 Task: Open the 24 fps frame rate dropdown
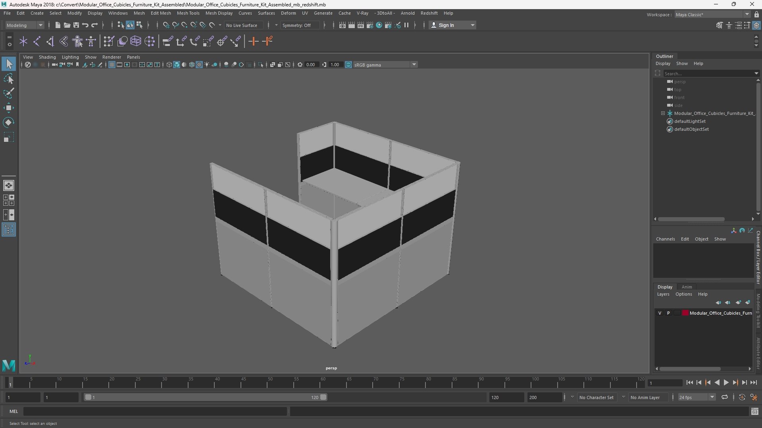(x=697, y=397)
